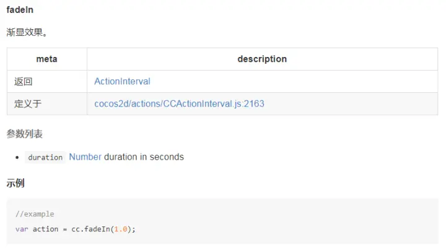Click the 参数列表 heading
The image size is (446, 250).
pos(24,134)
